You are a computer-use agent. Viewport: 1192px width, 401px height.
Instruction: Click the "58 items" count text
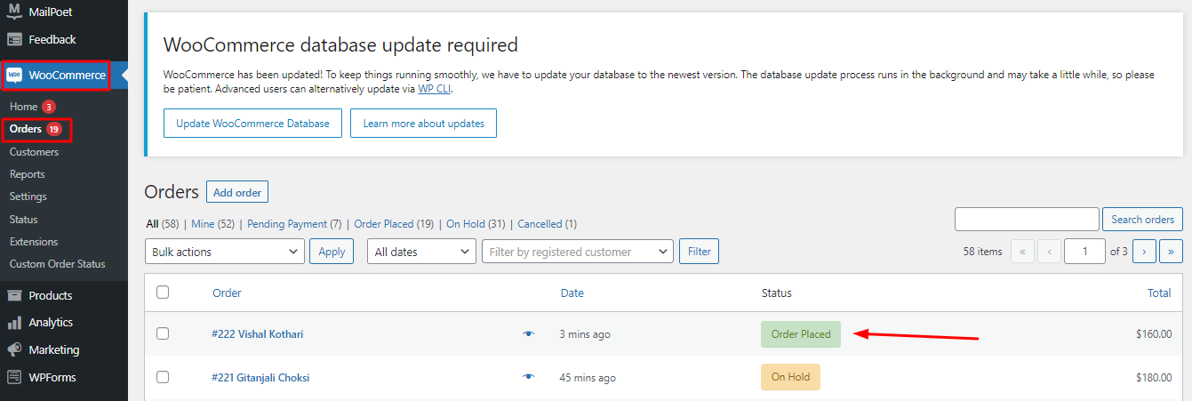coord(982,252)
